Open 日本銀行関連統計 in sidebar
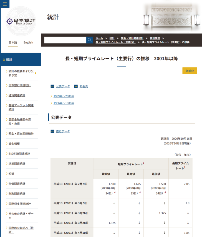 [20, 85]
